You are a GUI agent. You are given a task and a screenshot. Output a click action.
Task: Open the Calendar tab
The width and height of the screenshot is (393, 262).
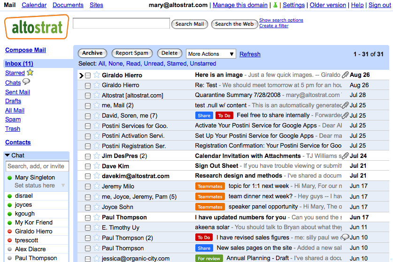point(34,5)
